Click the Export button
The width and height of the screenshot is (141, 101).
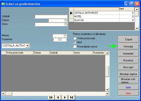[x=129, y=39]
